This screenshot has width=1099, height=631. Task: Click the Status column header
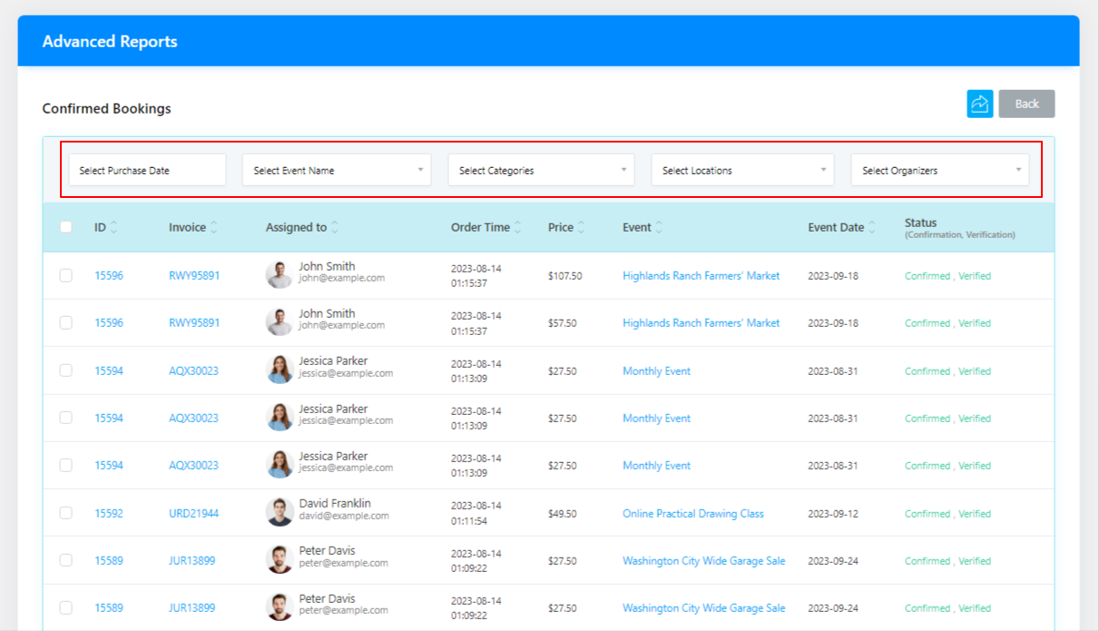pyautogui.click(x=960, y=228)
